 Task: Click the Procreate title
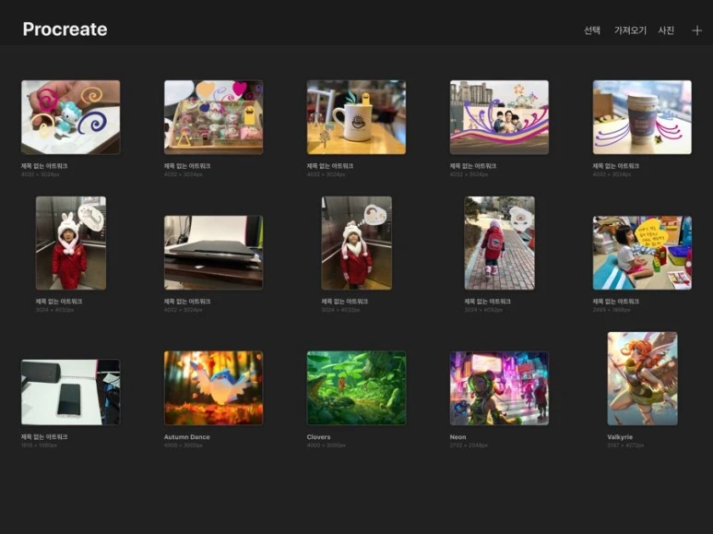click(65, 30)
